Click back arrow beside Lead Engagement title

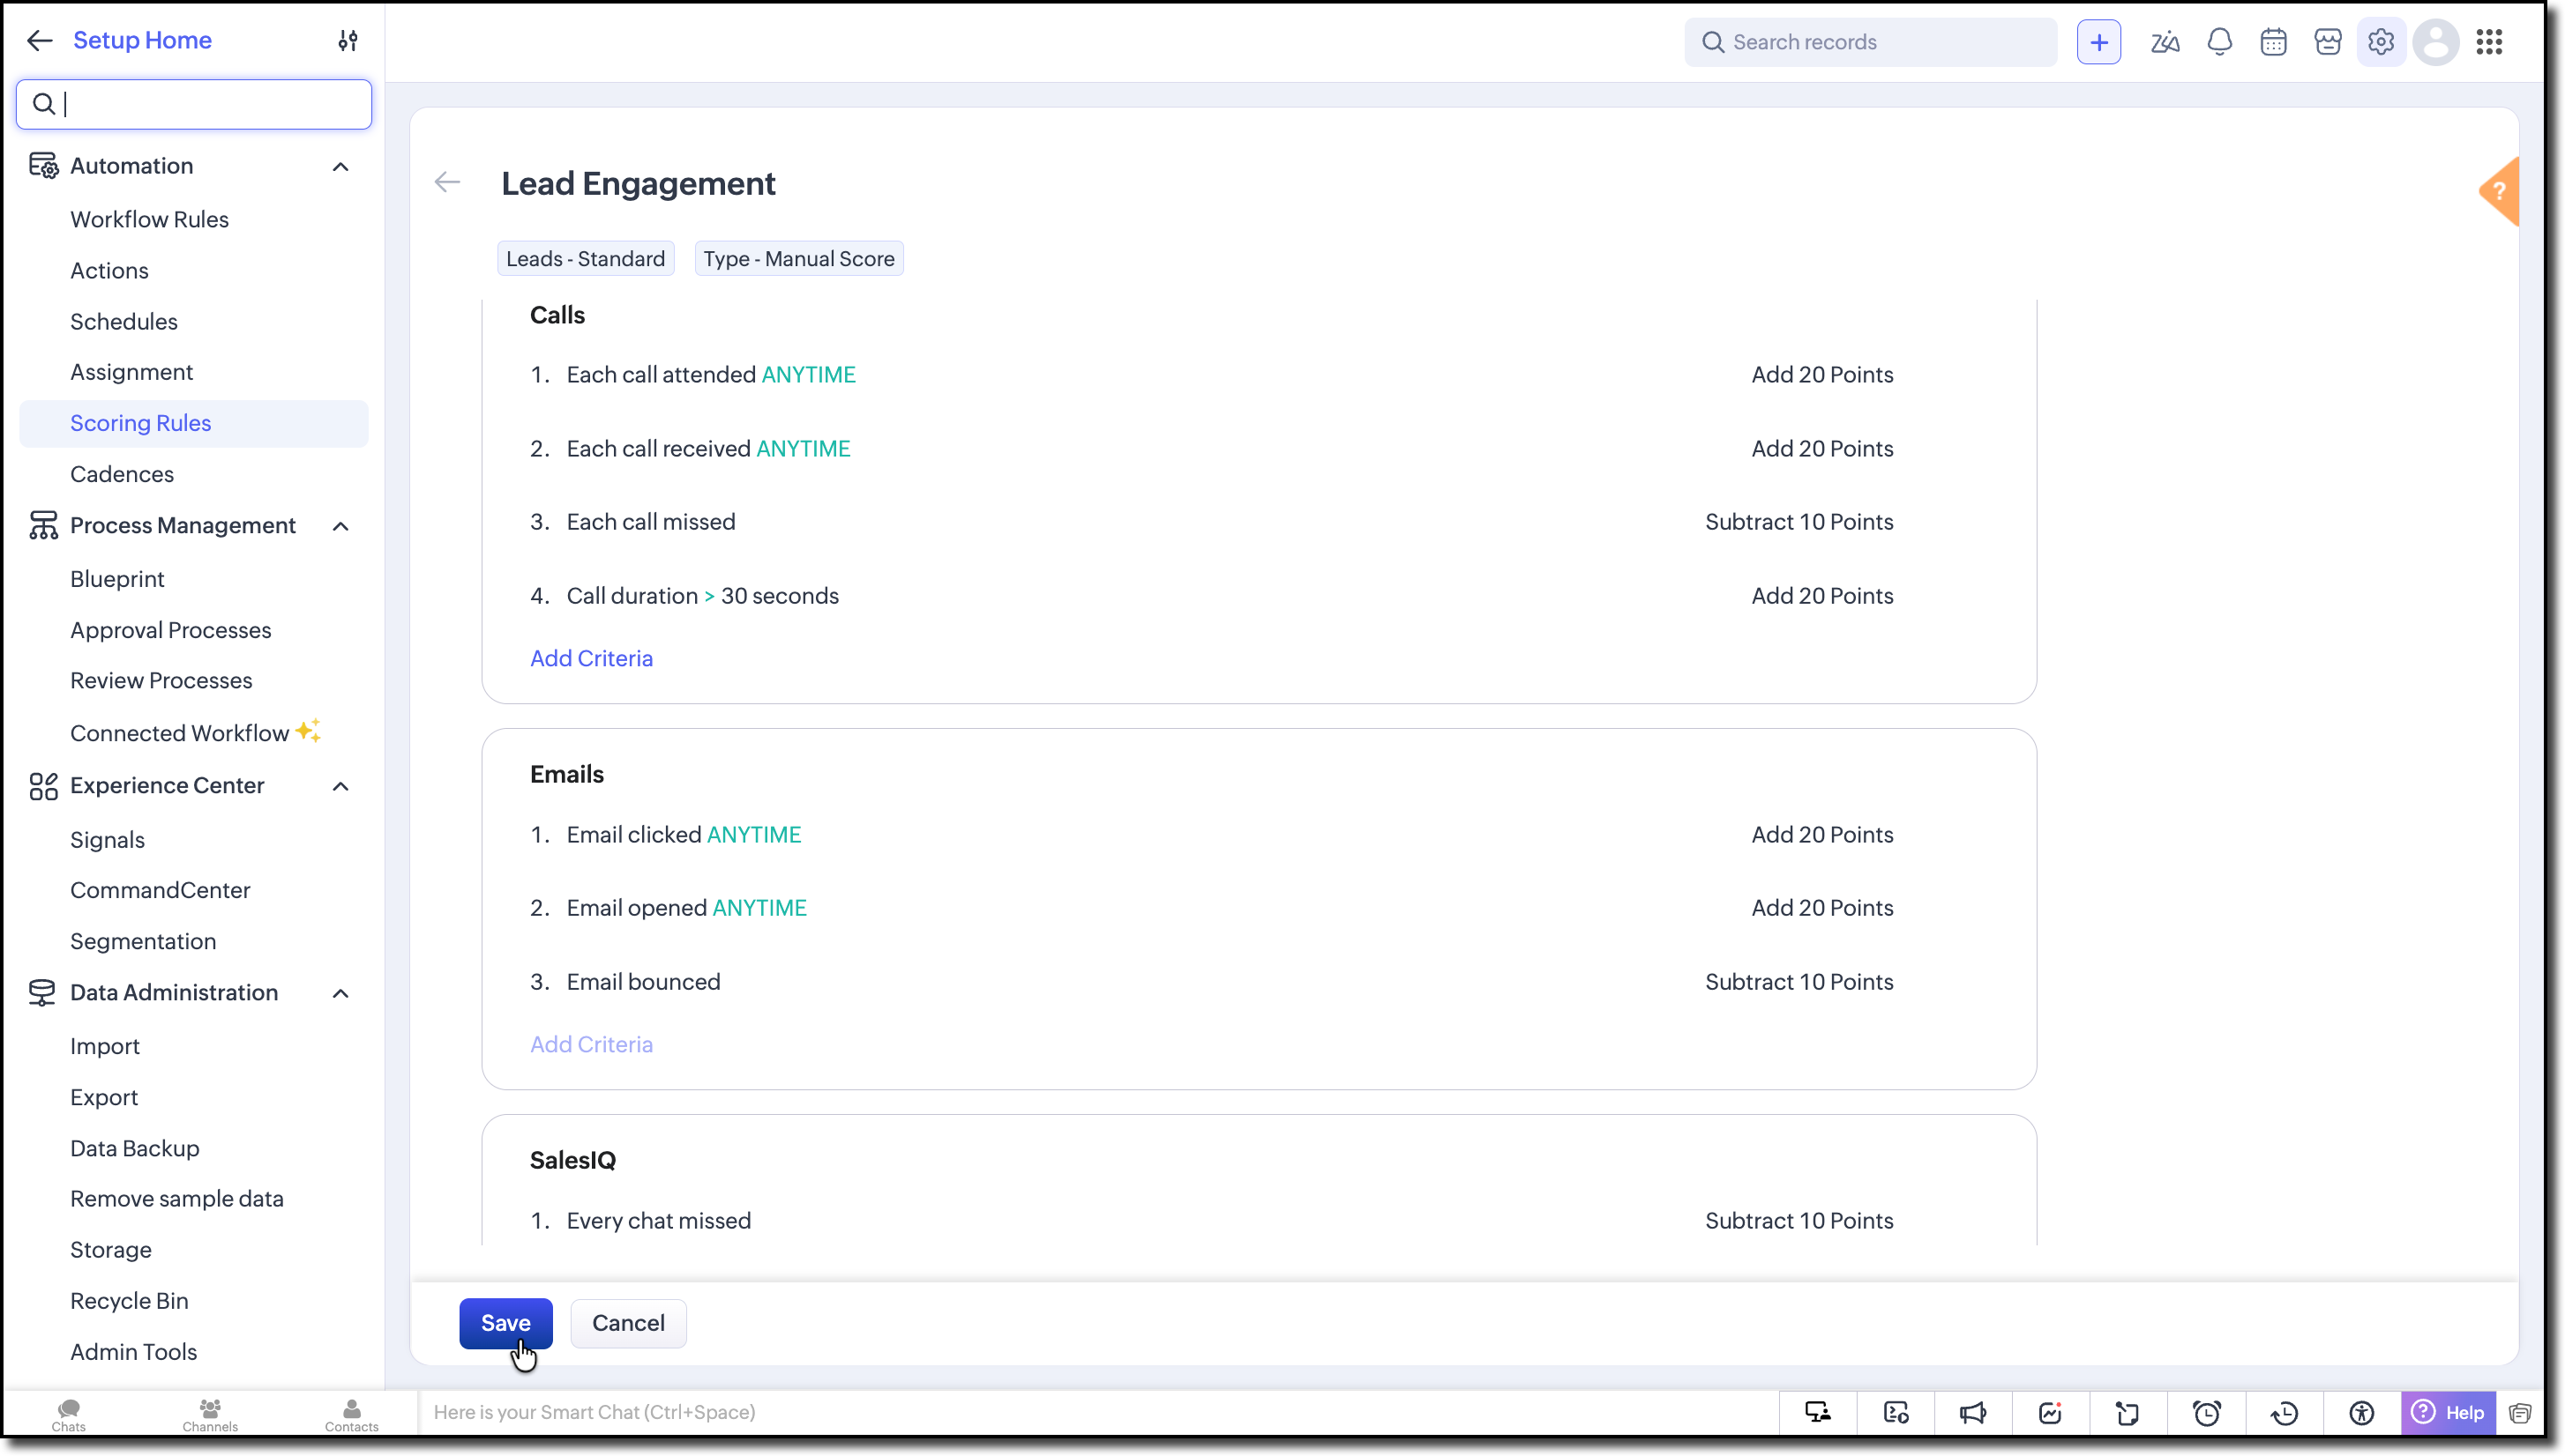tap(447, 182)
